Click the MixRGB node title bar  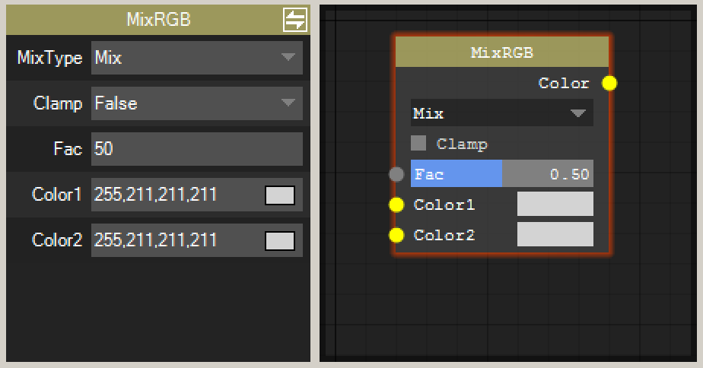coord(502,52)
